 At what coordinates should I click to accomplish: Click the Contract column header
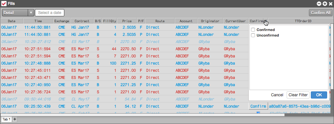pyautogui.click(x=82, y=21)
